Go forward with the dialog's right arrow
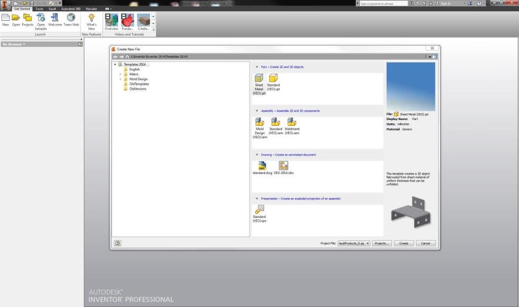 pos(122,57)
